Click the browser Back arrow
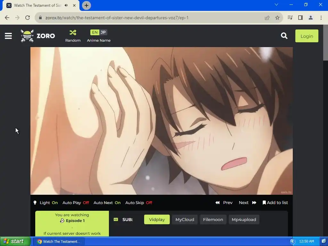Image resolution: width=328 pixels, height=246 pixels. [7, 18]
